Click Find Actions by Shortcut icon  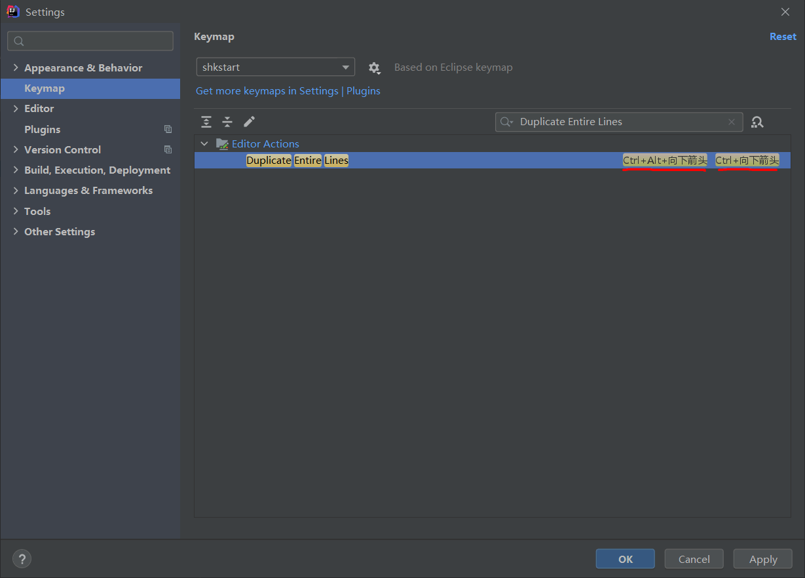coord(757,122)
